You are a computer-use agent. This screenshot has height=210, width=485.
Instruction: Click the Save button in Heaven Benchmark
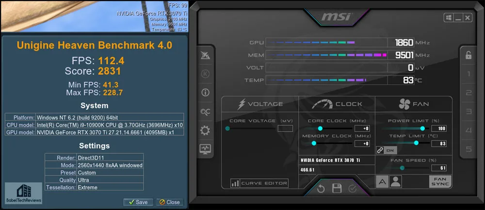[x=138, y=202]
